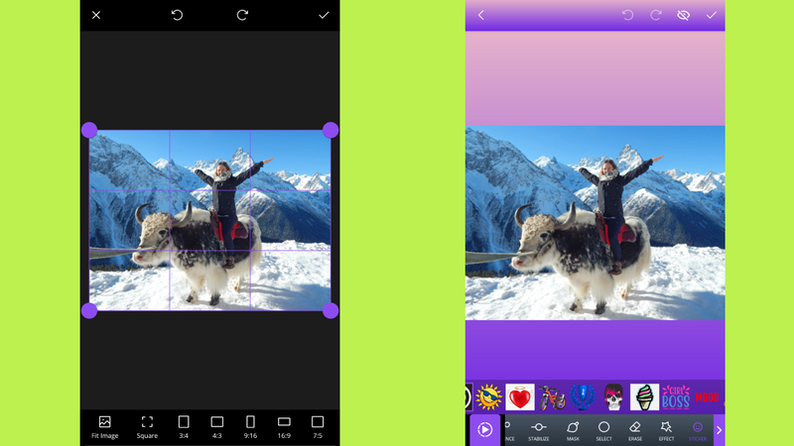
Task: Select the Sticker tool
Action: tap(697, 430)
